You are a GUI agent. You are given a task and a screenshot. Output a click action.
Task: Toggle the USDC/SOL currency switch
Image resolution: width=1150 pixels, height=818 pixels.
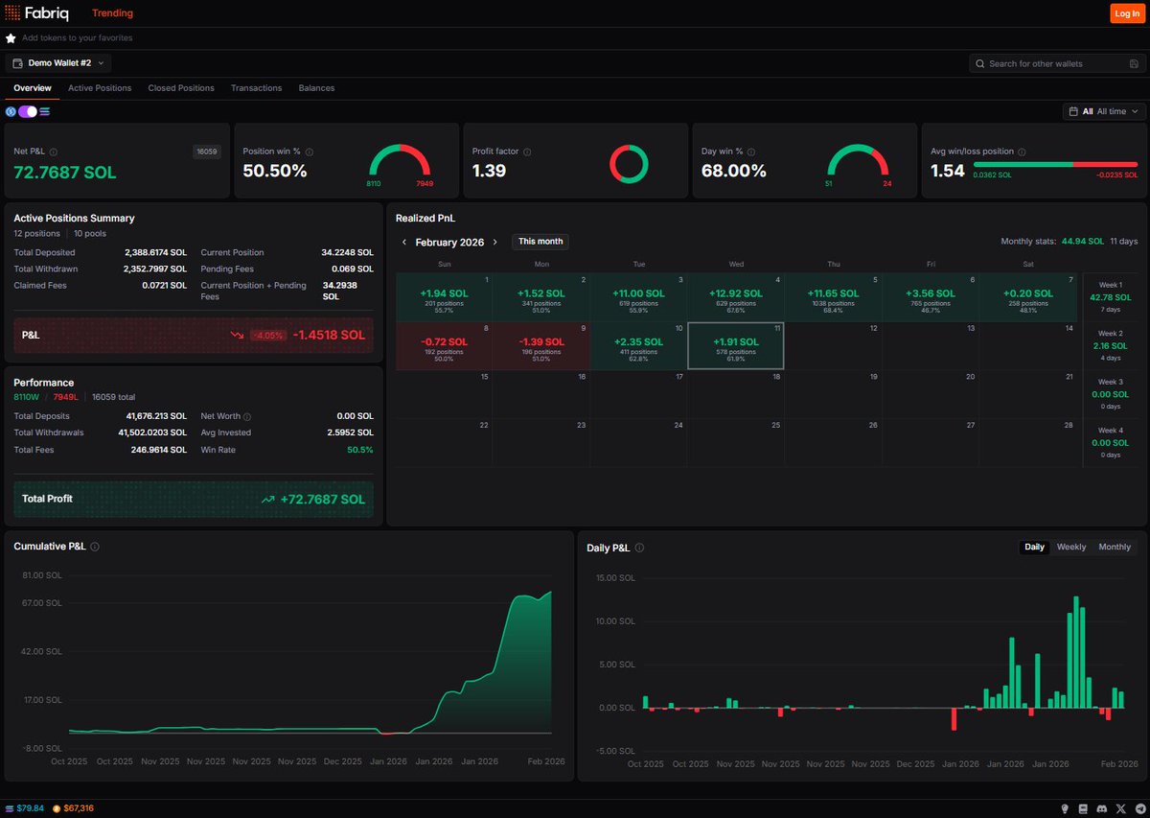click(27, 111)
